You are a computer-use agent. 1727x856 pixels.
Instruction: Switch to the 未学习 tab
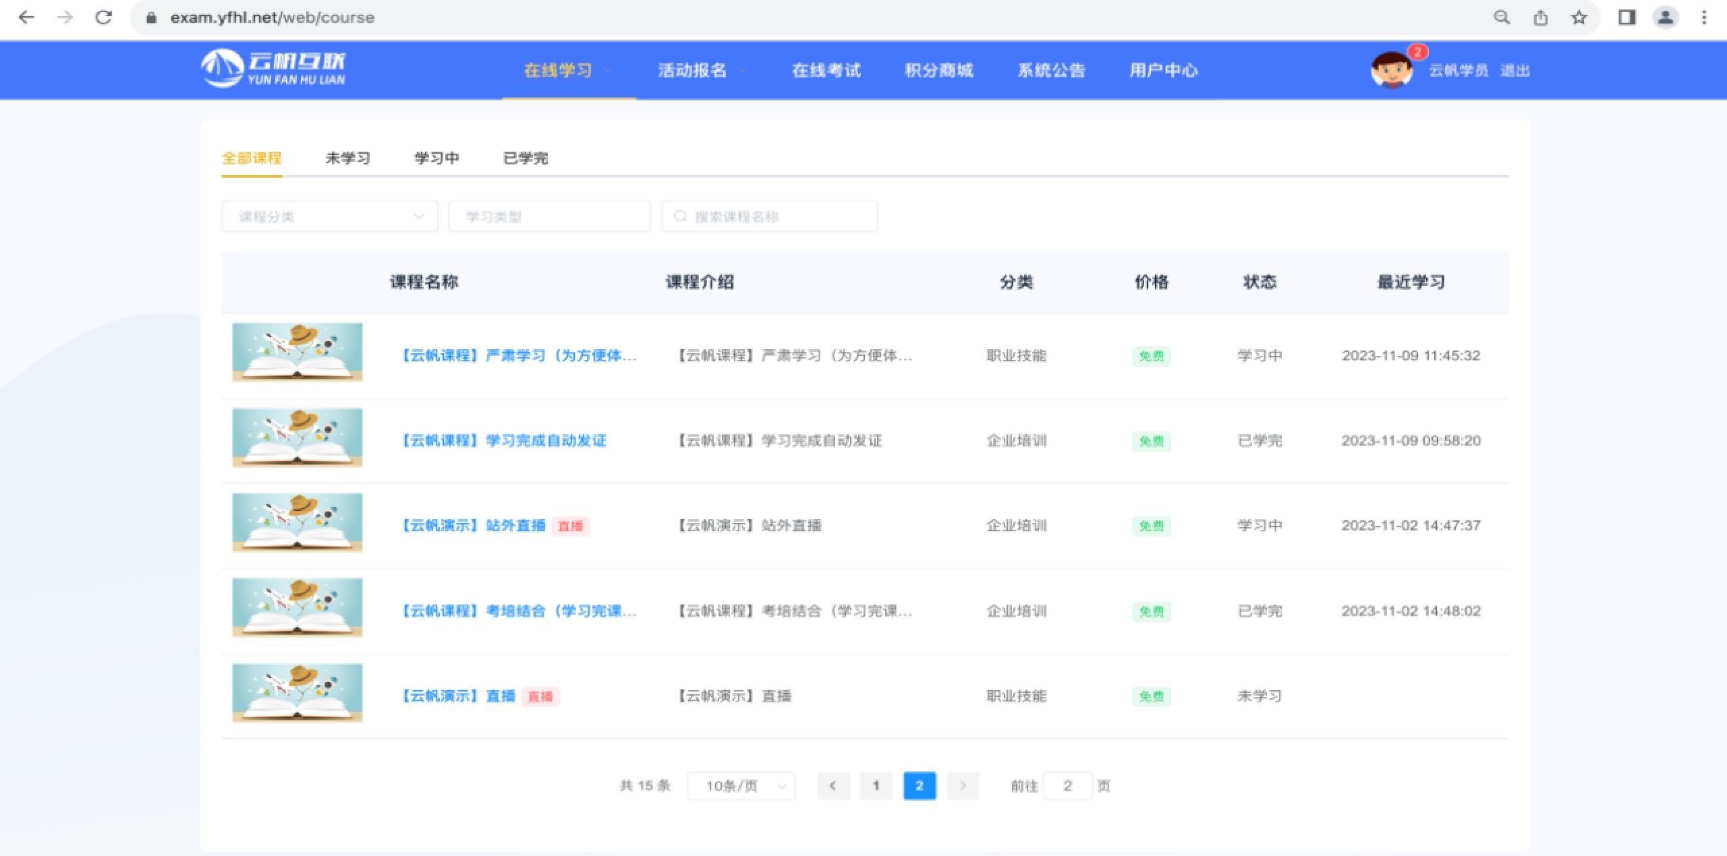coord(347,158)
